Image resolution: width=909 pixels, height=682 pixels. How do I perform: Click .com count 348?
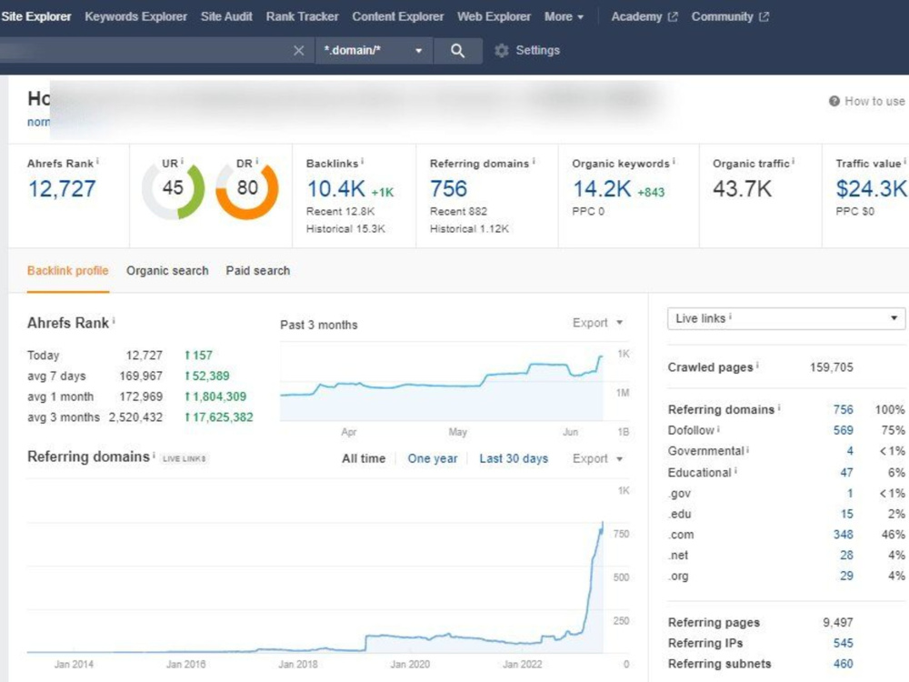[843, 535]
